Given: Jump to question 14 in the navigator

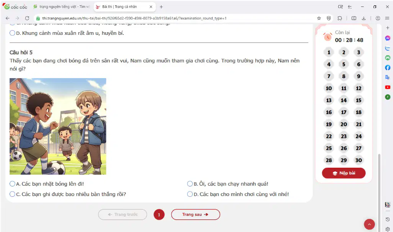Looking at the screenshot, I should pos(344,100).
